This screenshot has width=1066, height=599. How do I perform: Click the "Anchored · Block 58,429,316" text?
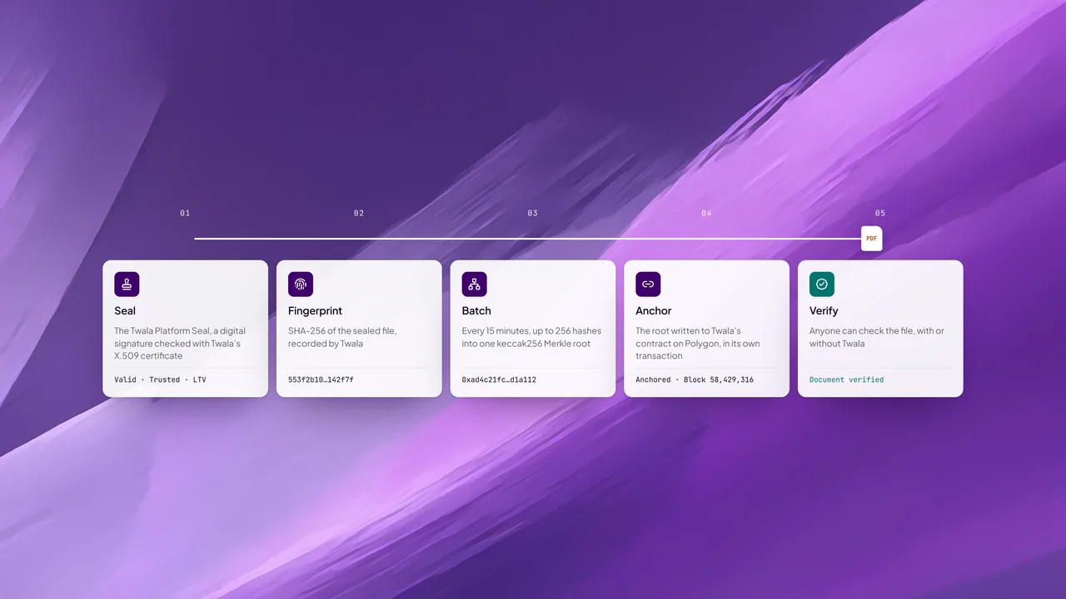tap(695, 379)
